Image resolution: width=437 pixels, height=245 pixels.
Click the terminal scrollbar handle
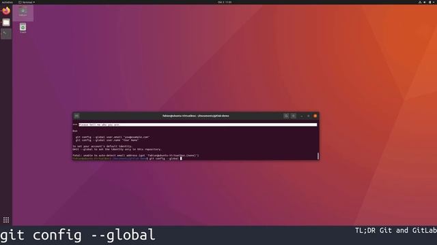tap(318, 156)
